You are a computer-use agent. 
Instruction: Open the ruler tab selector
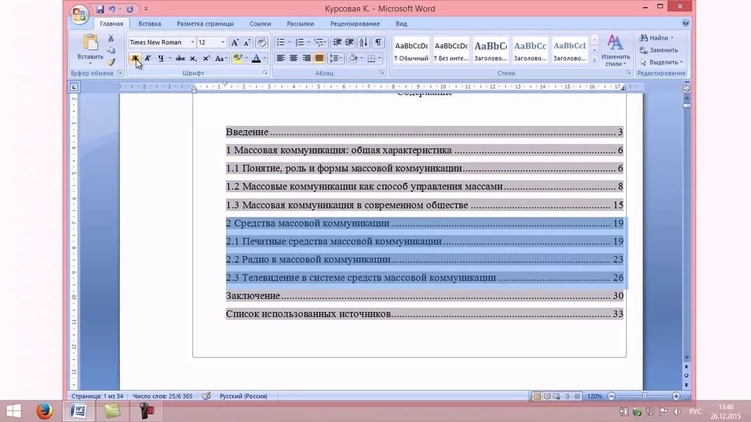coord(74,87)
